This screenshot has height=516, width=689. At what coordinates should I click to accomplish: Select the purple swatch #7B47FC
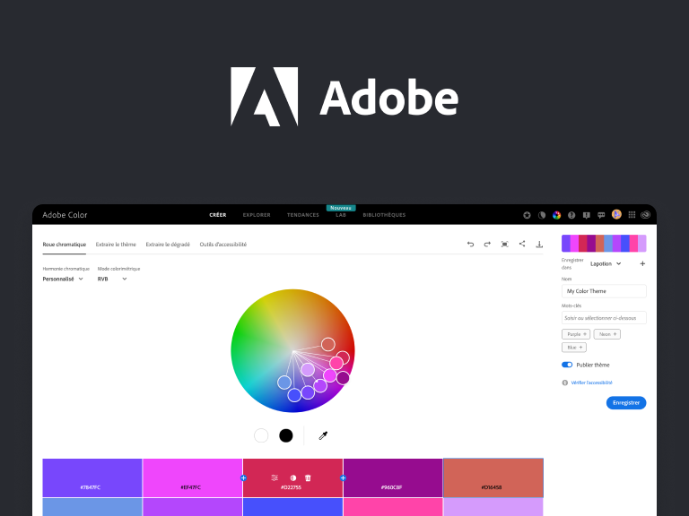click(x=92, y=477)
